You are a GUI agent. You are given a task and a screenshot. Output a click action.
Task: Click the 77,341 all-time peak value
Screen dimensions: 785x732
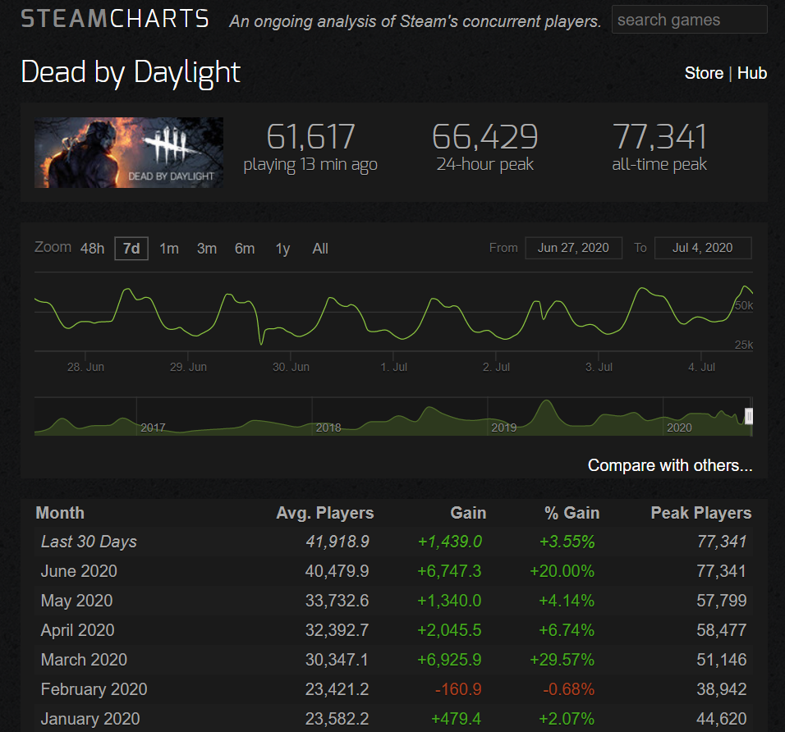coord(659,137)
